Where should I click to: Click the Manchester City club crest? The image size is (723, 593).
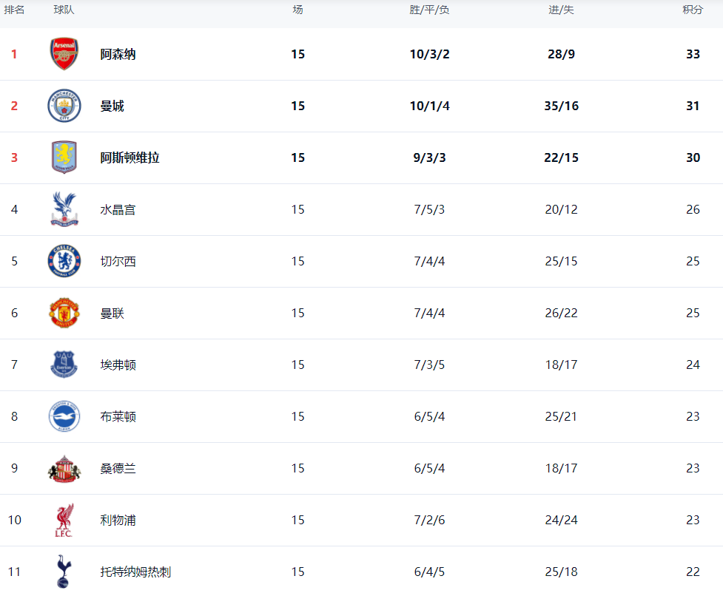(64, 106)
